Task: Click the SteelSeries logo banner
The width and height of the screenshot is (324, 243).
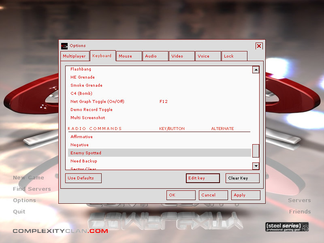Action: (287, 227)
